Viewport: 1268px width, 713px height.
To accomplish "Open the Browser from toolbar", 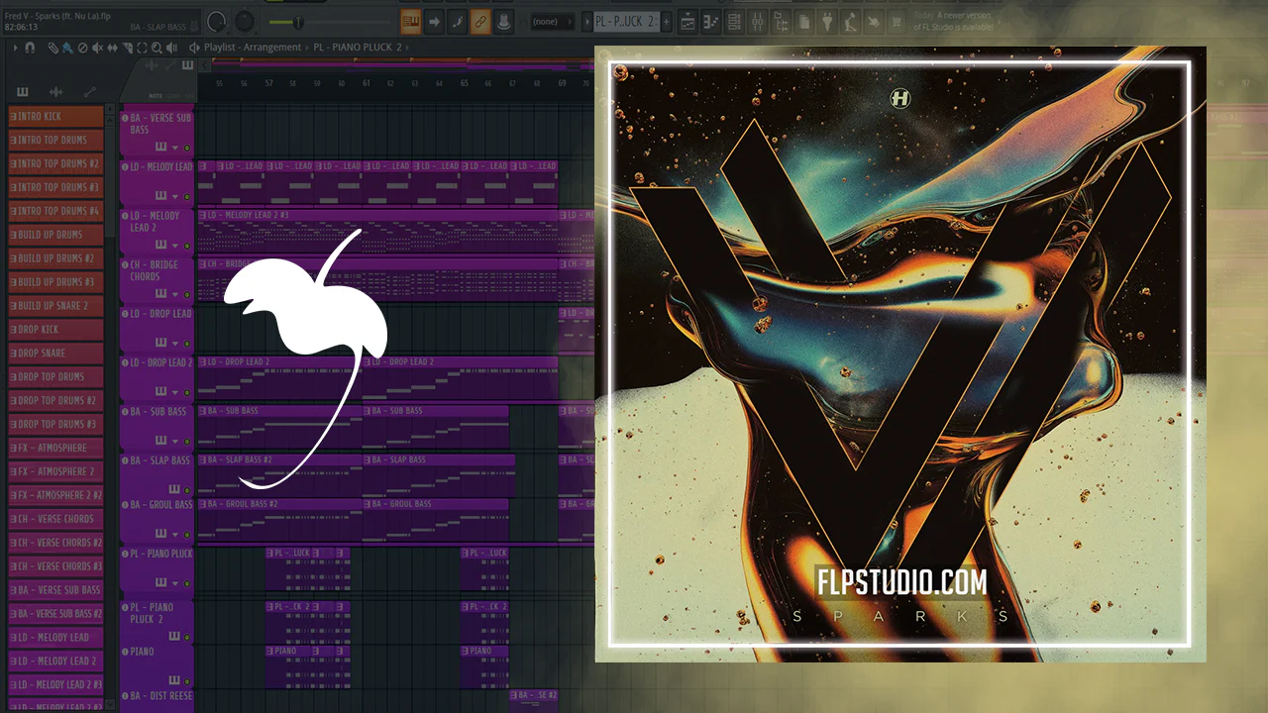I will pos(783,22).
